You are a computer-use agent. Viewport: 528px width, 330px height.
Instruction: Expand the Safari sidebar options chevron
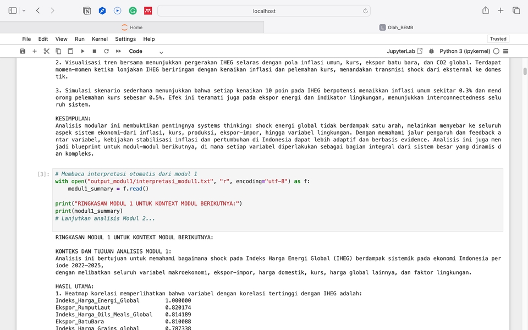click(24, 10)
